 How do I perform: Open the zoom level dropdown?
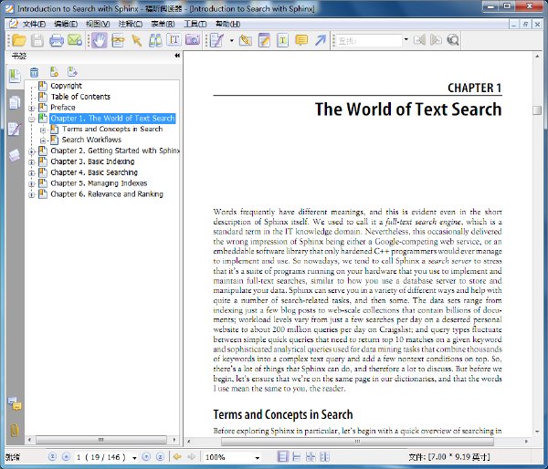pos(258,458)
